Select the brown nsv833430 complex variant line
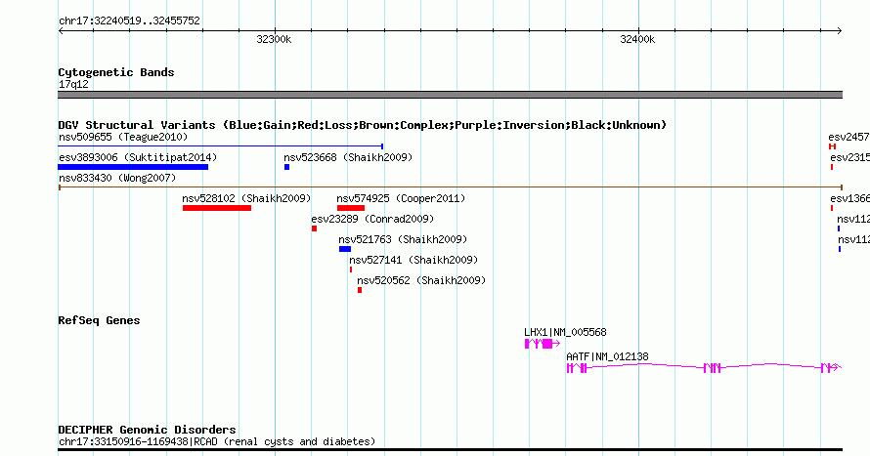 [x=450, y=187]
